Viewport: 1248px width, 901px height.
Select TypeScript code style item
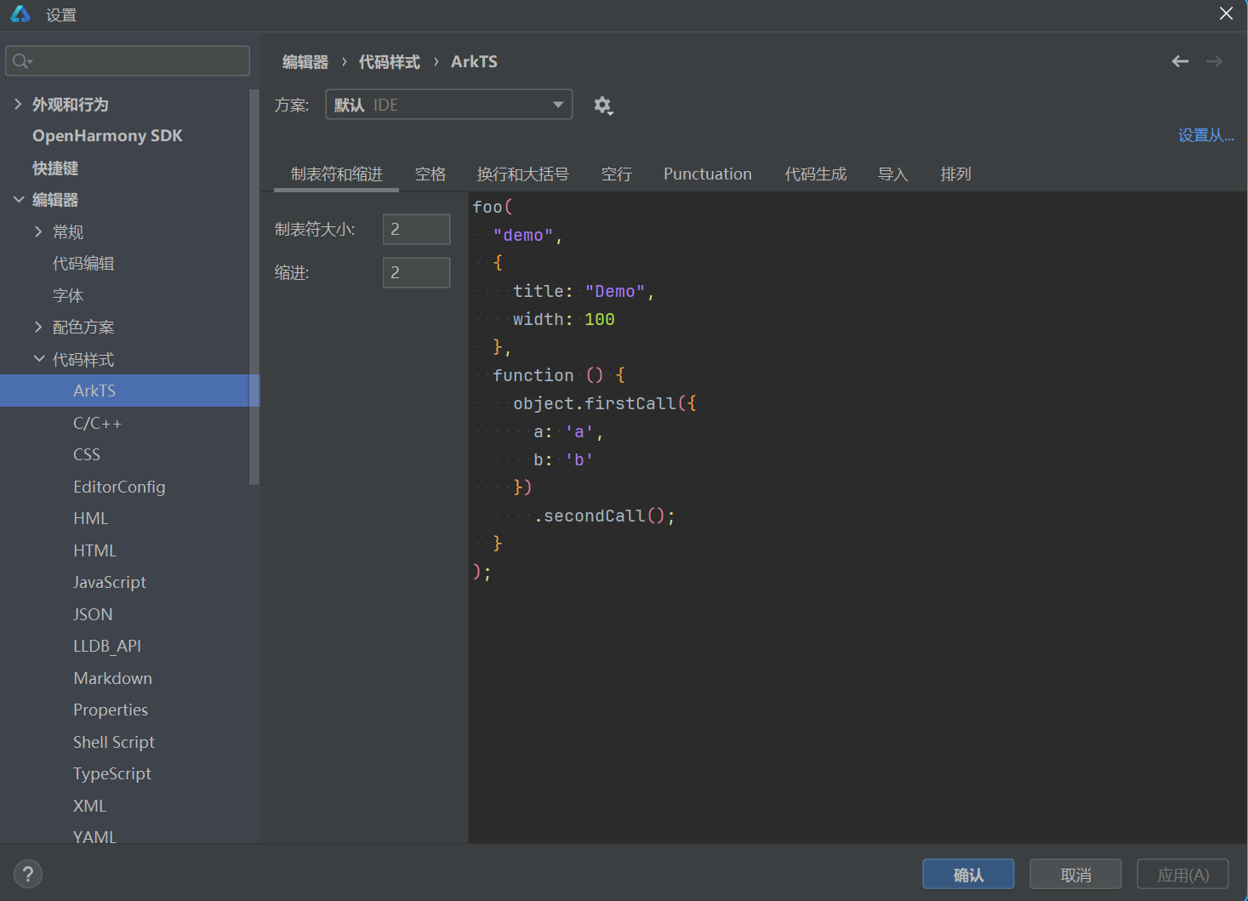point(112,773)
